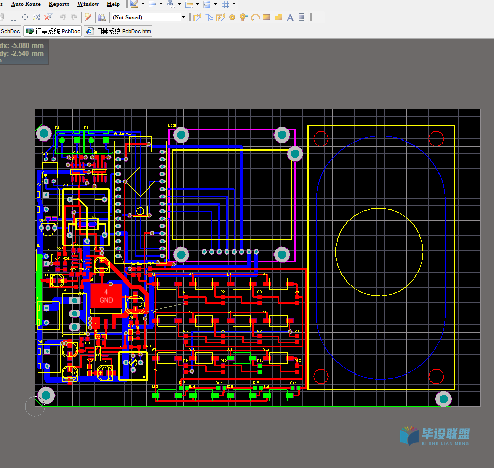This screenshot has height=468, width=494.
Task: Select the Place Component tool
Action: 302,17
